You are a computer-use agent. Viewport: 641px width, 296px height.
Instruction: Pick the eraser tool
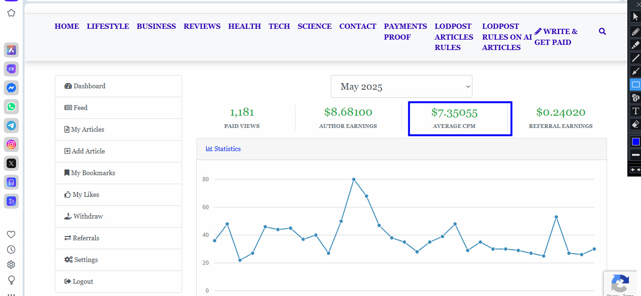coord(635,124)
